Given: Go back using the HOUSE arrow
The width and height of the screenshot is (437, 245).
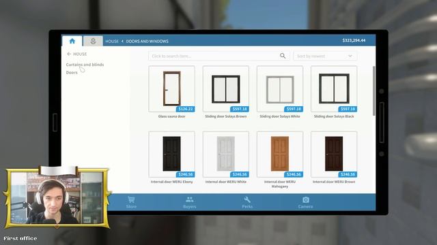Looking at the screenshot, I should (x=77, y=54).
